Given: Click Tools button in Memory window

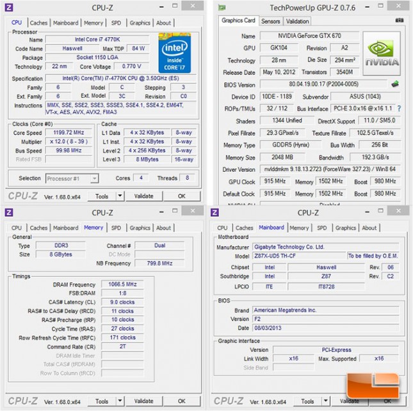Looking at the screenshot, I should pos(102,401).
